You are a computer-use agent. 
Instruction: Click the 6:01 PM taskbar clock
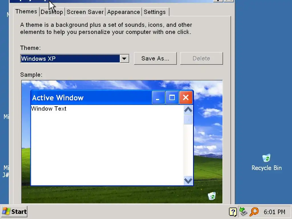click(274, 212)
